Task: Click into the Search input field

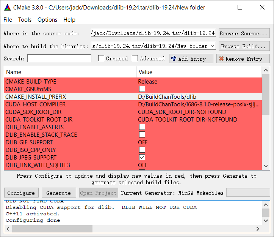Action: [x=59, y=58]
